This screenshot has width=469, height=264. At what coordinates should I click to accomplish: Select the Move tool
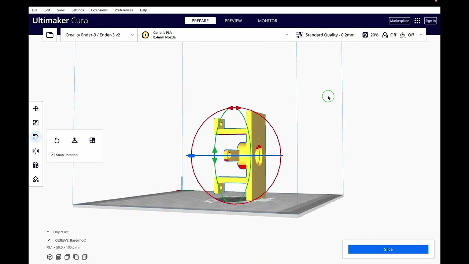pyautogui.click(x=36, y=109)
